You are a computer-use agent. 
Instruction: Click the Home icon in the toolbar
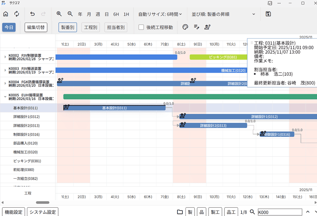[x=5, y=14]
